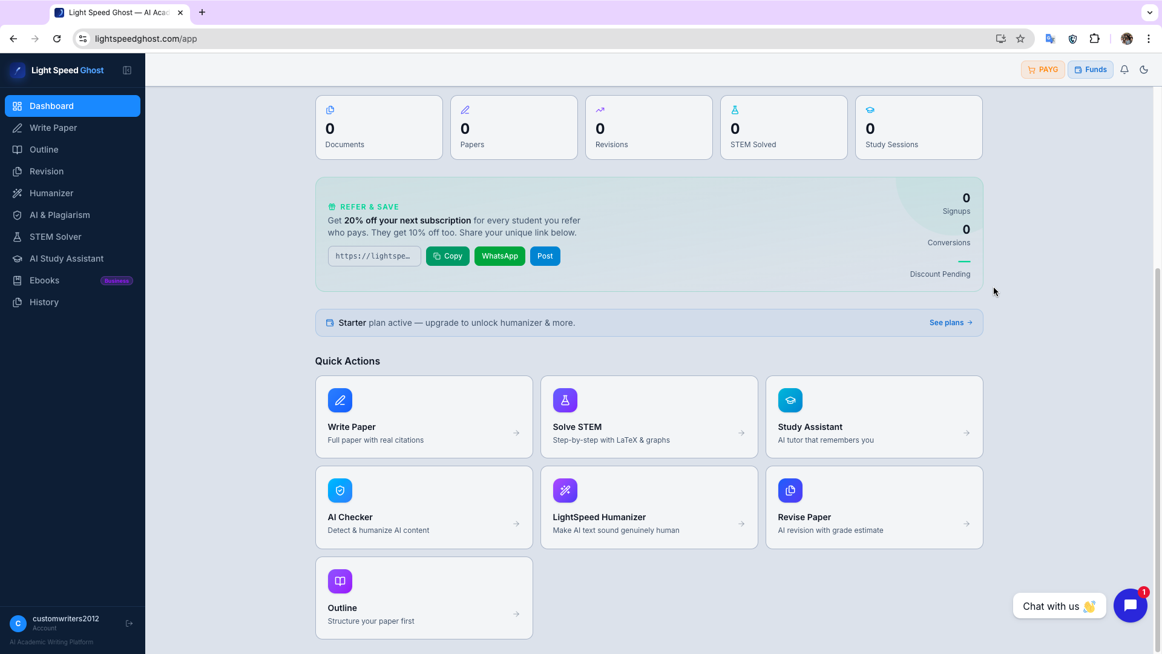Open AI & Plagiarism in the sidebar
Image resolution: width=1162 pixels, height=654 pixels.
pos(73,215)
